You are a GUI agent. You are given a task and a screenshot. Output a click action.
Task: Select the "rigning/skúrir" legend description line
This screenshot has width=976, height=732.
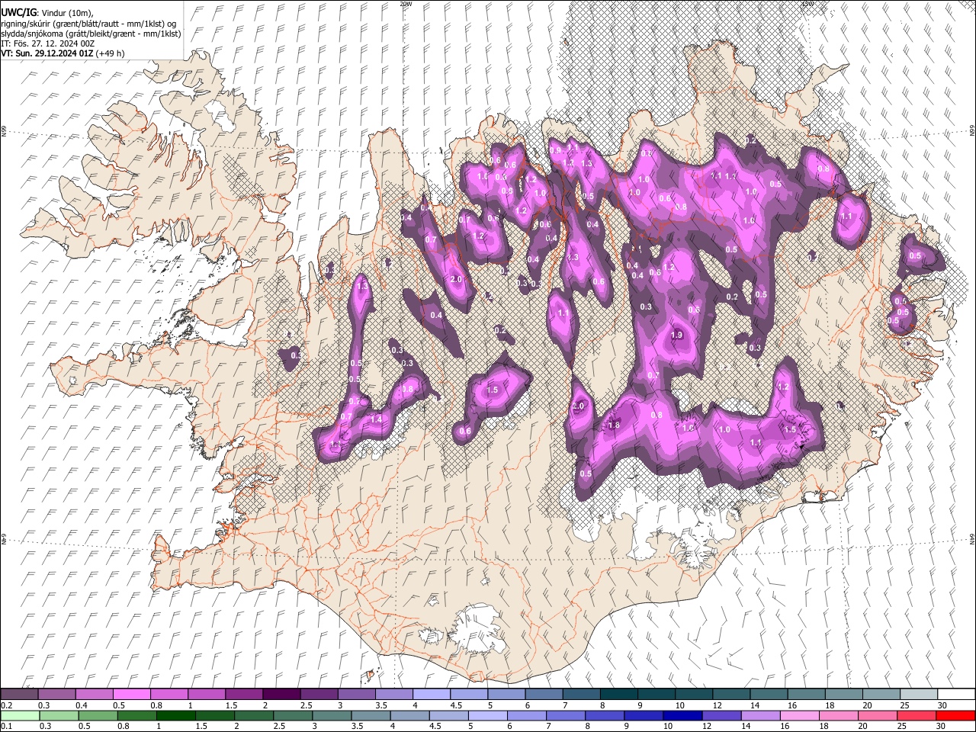[x=90, y=24]
